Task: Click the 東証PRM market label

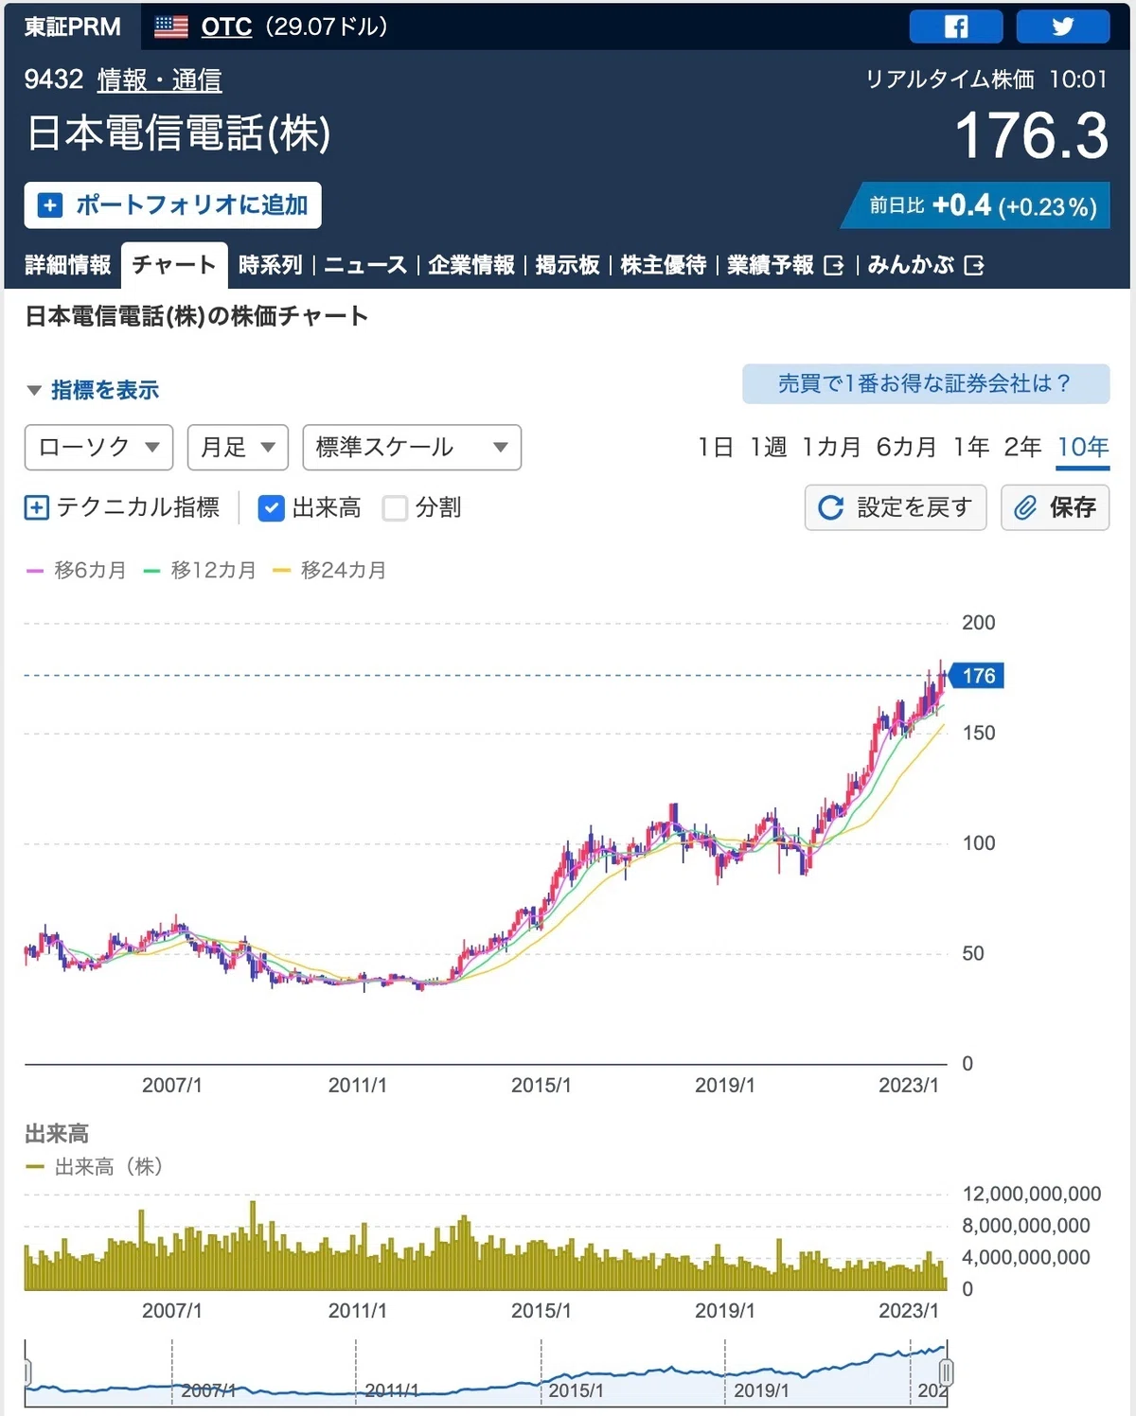Action: (x=73, y=27)
